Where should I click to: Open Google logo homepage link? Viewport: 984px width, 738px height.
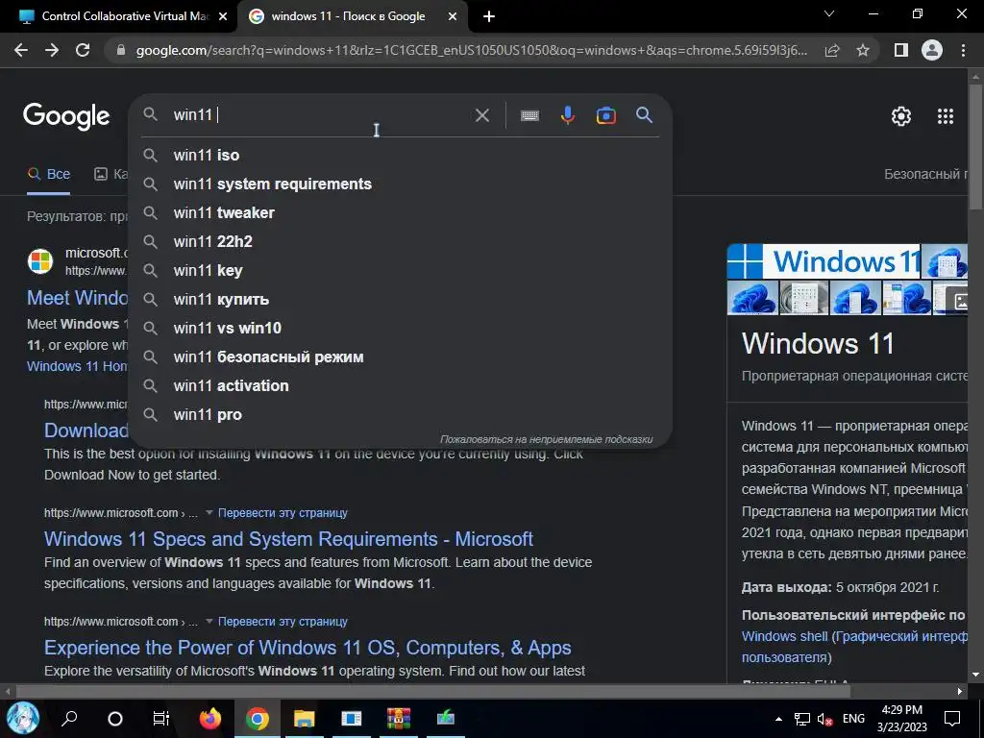click(66, 116)
